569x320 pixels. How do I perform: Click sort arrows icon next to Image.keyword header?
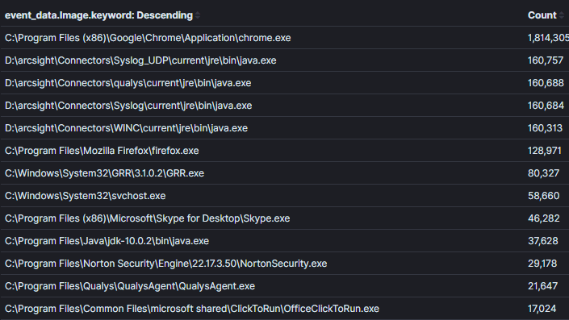[x=198, y=15]
